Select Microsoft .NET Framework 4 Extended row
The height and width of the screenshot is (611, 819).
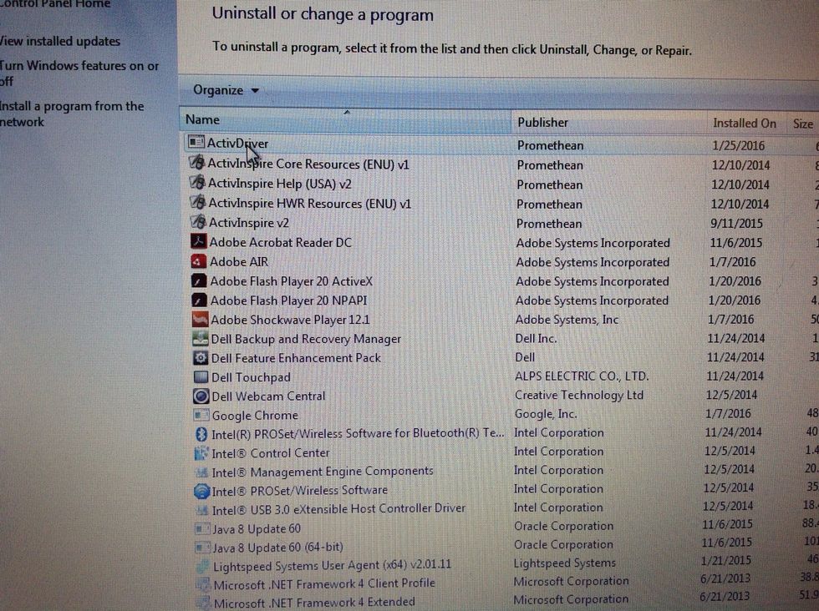click(313, 601)
